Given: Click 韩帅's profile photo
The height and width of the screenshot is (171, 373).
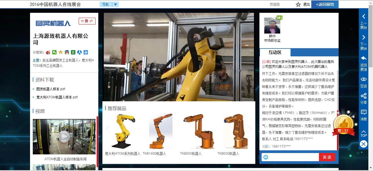Looking at the screenshot, I should (x=272, y=26).
